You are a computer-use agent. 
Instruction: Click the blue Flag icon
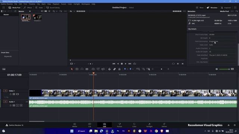click(125, 69)
